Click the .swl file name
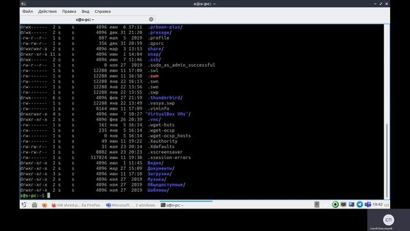 [153, 71]
